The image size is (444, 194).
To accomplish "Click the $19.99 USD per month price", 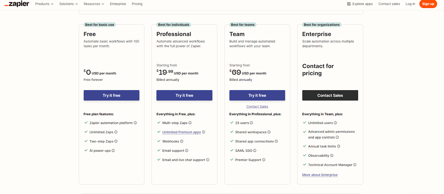I will coord(177,72).
